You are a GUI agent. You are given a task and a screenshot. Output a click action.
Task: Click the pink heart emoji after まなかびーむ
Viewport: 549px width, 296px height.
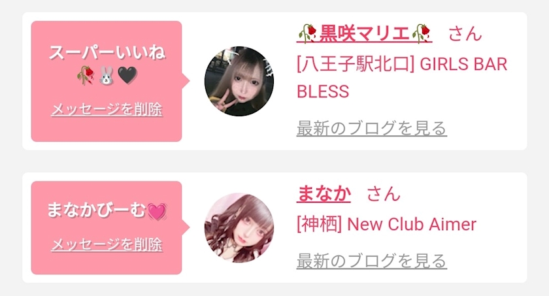click(x=157, y=211)
